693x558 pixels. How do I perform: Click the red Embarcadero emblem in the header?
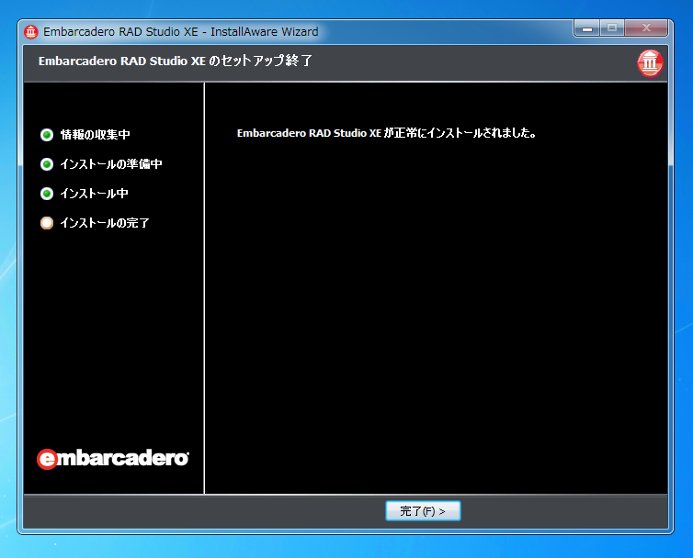click(650, 63)
